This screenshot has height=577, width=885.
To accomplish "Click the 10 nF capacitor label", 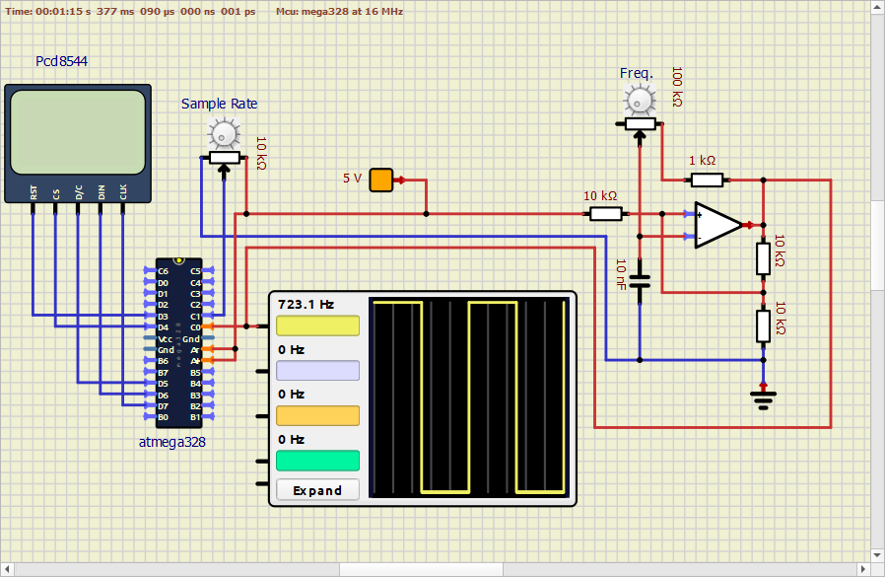I will (621, 274).
